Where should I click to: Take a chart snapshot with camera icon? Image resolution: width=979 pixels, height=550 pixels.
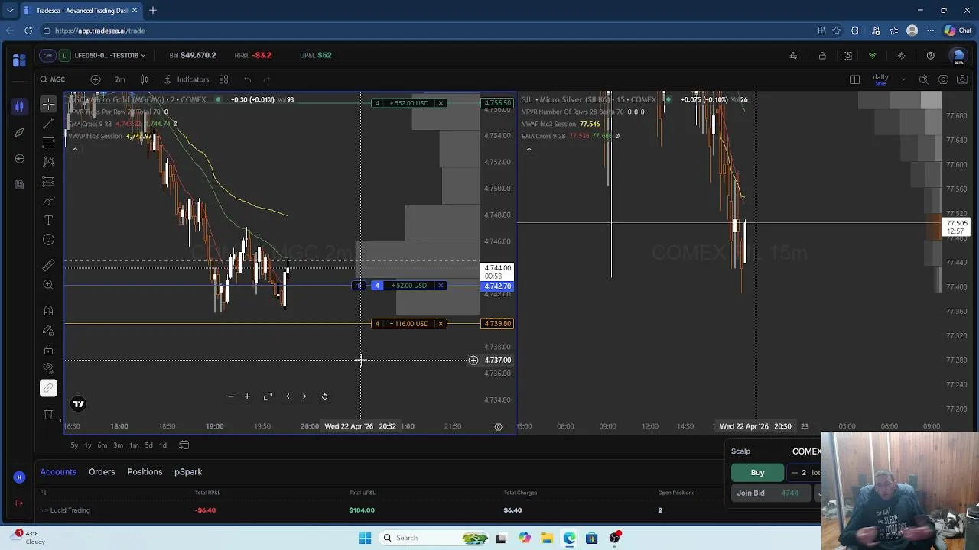pos(962,79)
